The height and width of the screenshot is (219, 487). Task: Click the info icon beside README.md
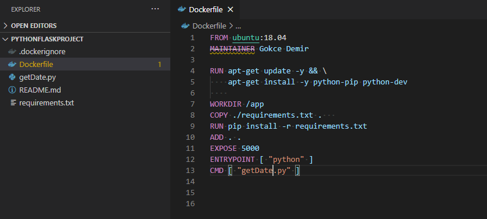click(12, 90)
